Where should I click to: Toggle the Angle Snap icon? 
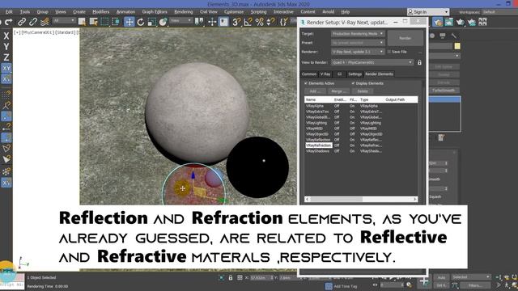[248, 22]
